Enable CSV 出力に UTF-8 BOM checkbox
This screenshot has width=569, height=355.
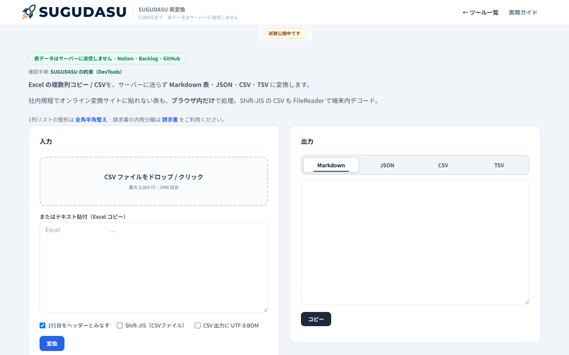[198, 325]
